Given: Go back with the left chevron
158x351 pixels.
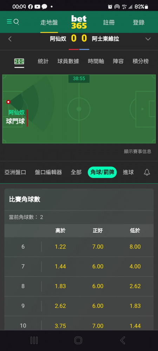Looking at the screenshot, I should [x=10, y=39].
